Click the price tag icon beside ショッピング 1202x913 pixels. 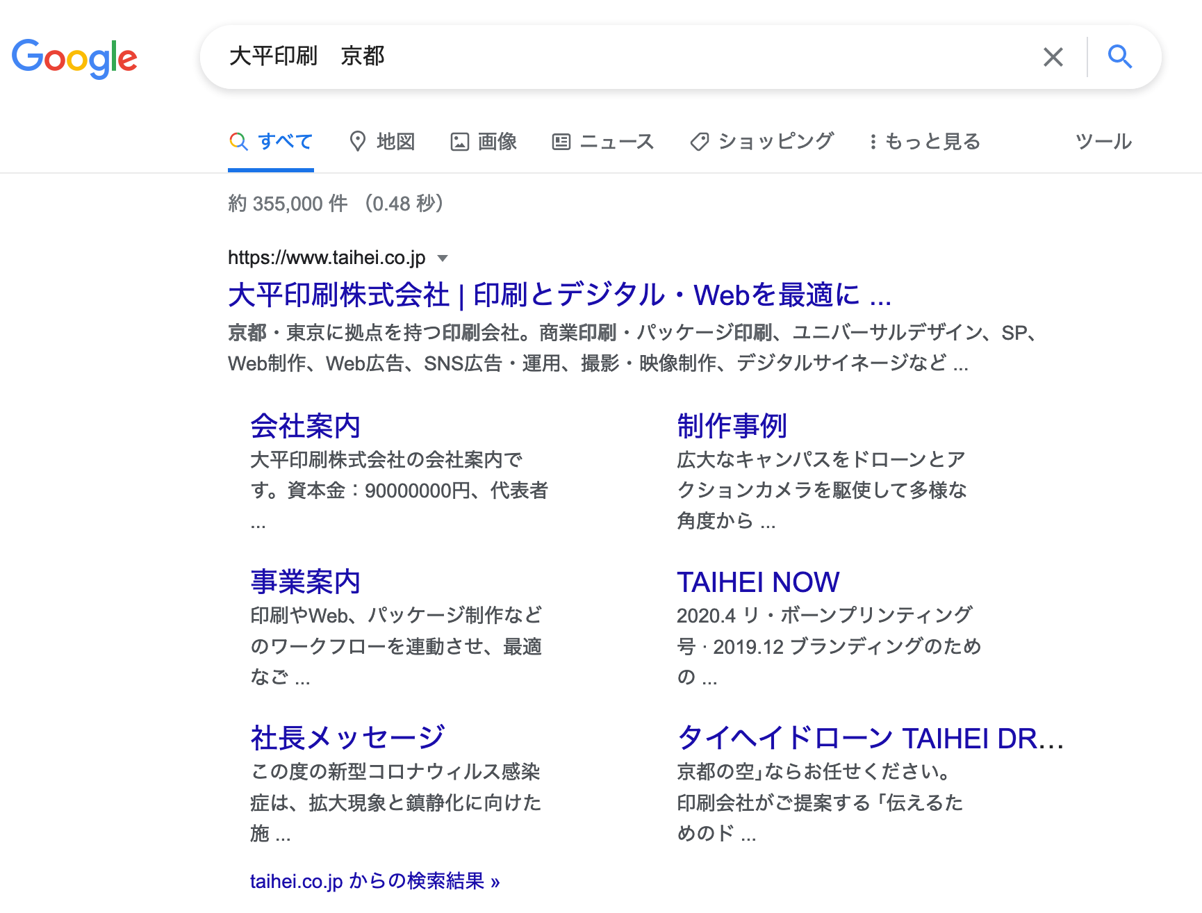coord(699,142)
